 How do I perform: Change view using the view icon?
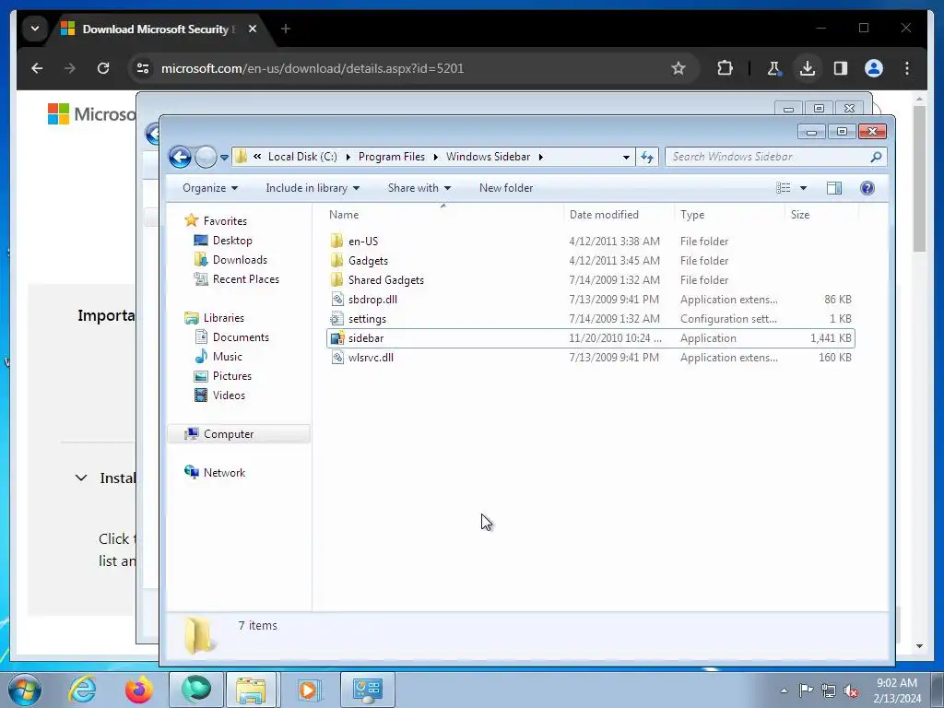click(784, 188)
